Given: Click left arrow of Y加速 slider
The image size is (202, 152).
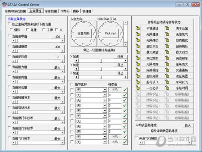Looking at the screenshot, I should point(76,69).
